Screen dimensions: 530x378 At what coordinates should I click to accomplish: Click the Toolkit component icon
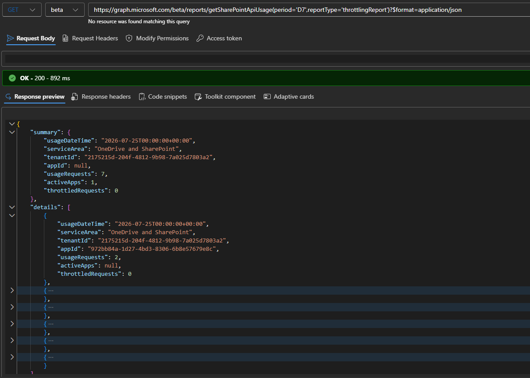tap(198, 97)
